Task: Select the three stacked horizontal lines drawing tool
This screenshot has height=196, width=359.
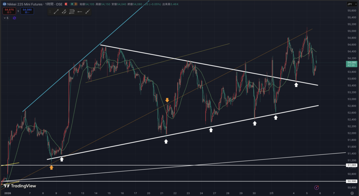Action: point(72,12)
